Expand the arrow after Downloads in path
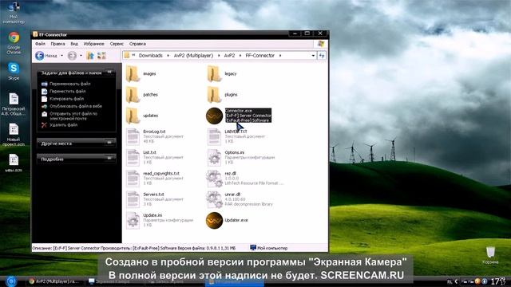This screenshot has height=287, width=511. 168,56
